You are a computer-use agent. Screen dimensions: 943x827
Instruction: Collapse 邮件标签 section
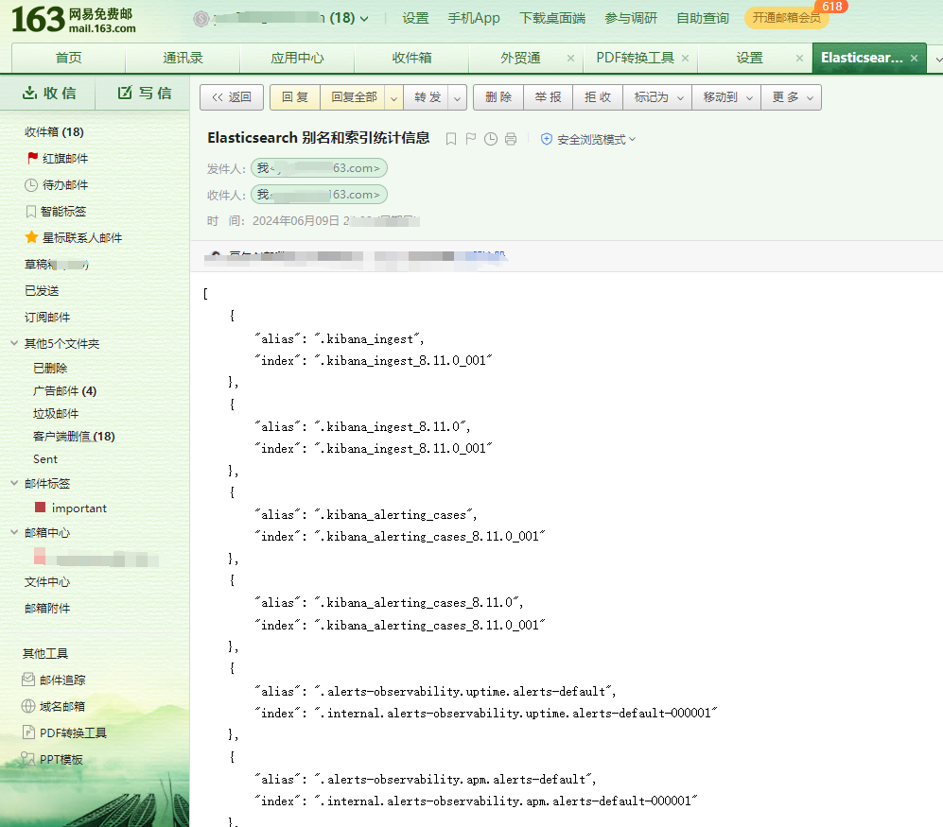tap(14, 483)
